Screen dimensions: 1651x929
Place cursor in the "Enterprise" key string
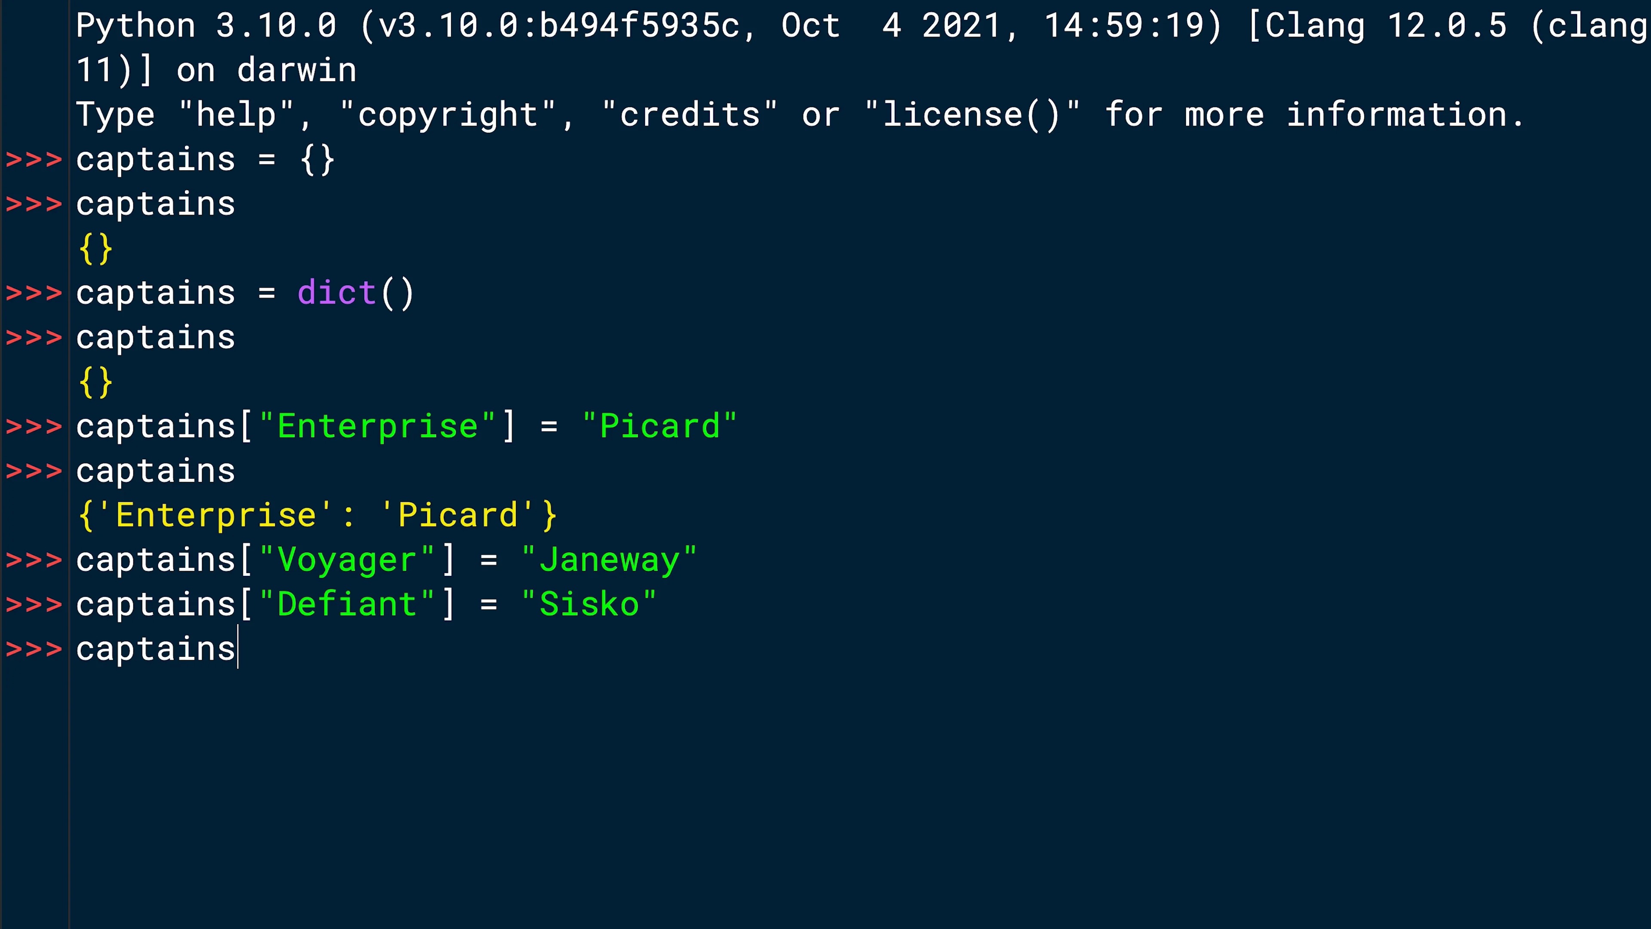click(377, 427)
